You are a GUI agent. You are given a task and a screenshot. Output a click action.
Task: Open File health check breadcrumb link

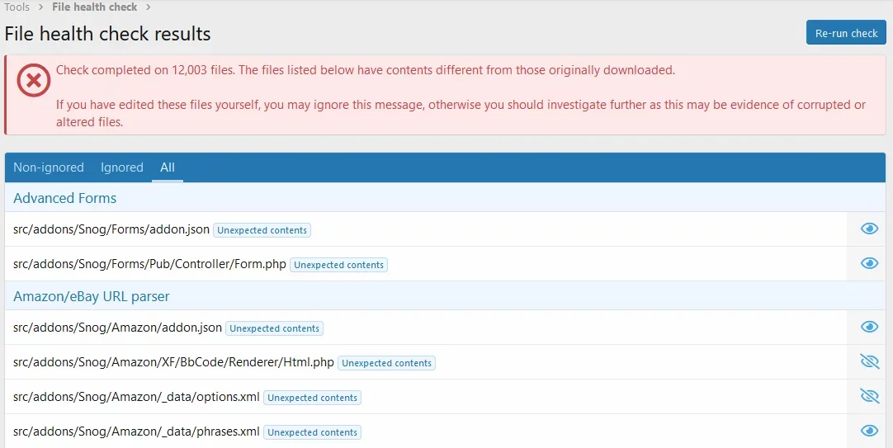pyautogui.click(x=95, y=7)
